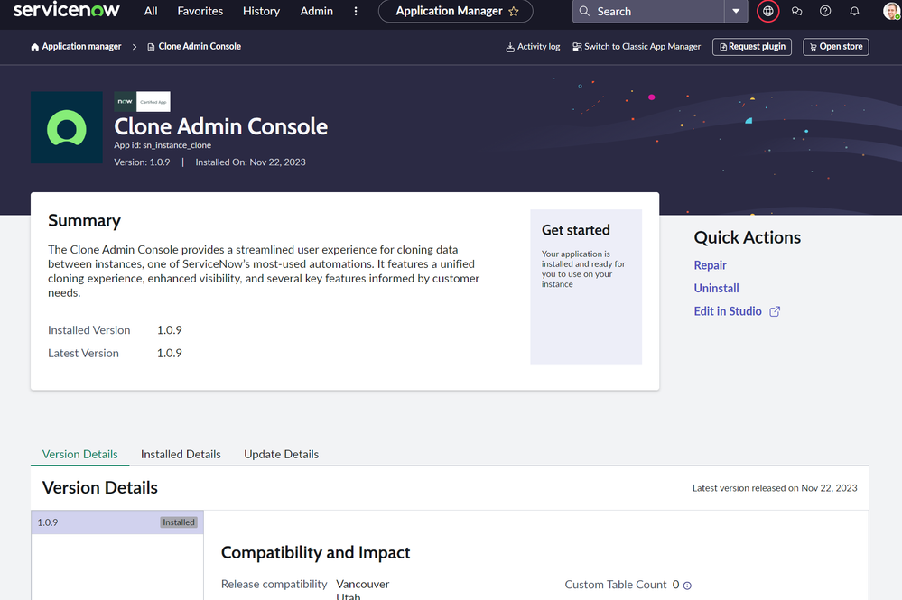Click the info icon beside Custom Table Count
Screen dimensions: 902x600
pyautogui.click(x=686, y=585)
